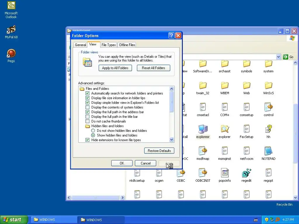The height and width of the screenshot is (224, 299).
Task: Click the folder tree pane scroll right arrow
Action: click(x=123, y=197)
